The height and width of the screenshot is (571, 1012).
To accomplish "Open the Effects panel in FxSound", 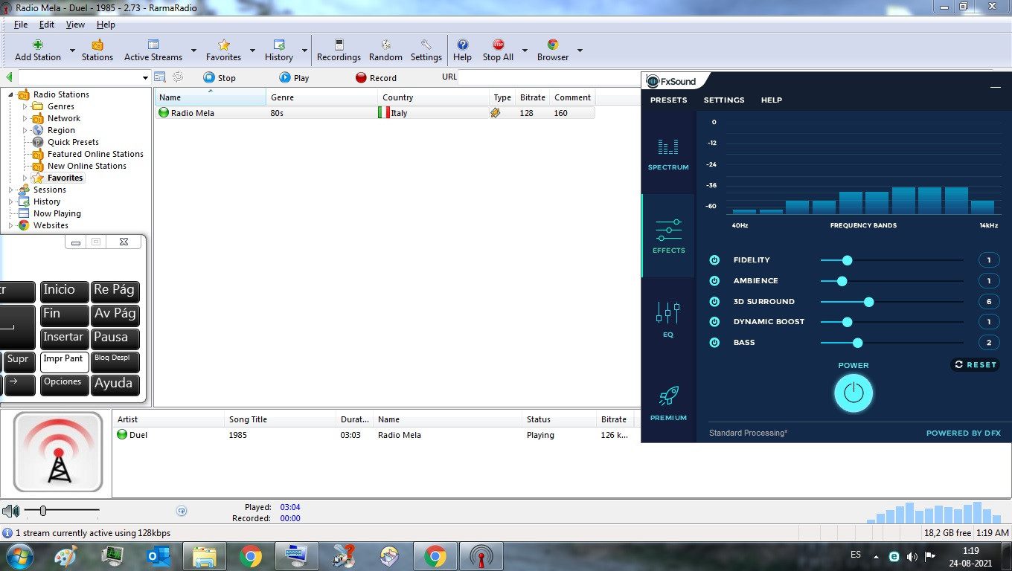I will (668, 236).
